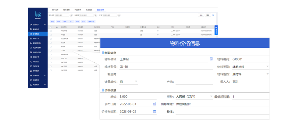Click the 重置 reset button
298x130 pixels.
click(x=208, y=15)
